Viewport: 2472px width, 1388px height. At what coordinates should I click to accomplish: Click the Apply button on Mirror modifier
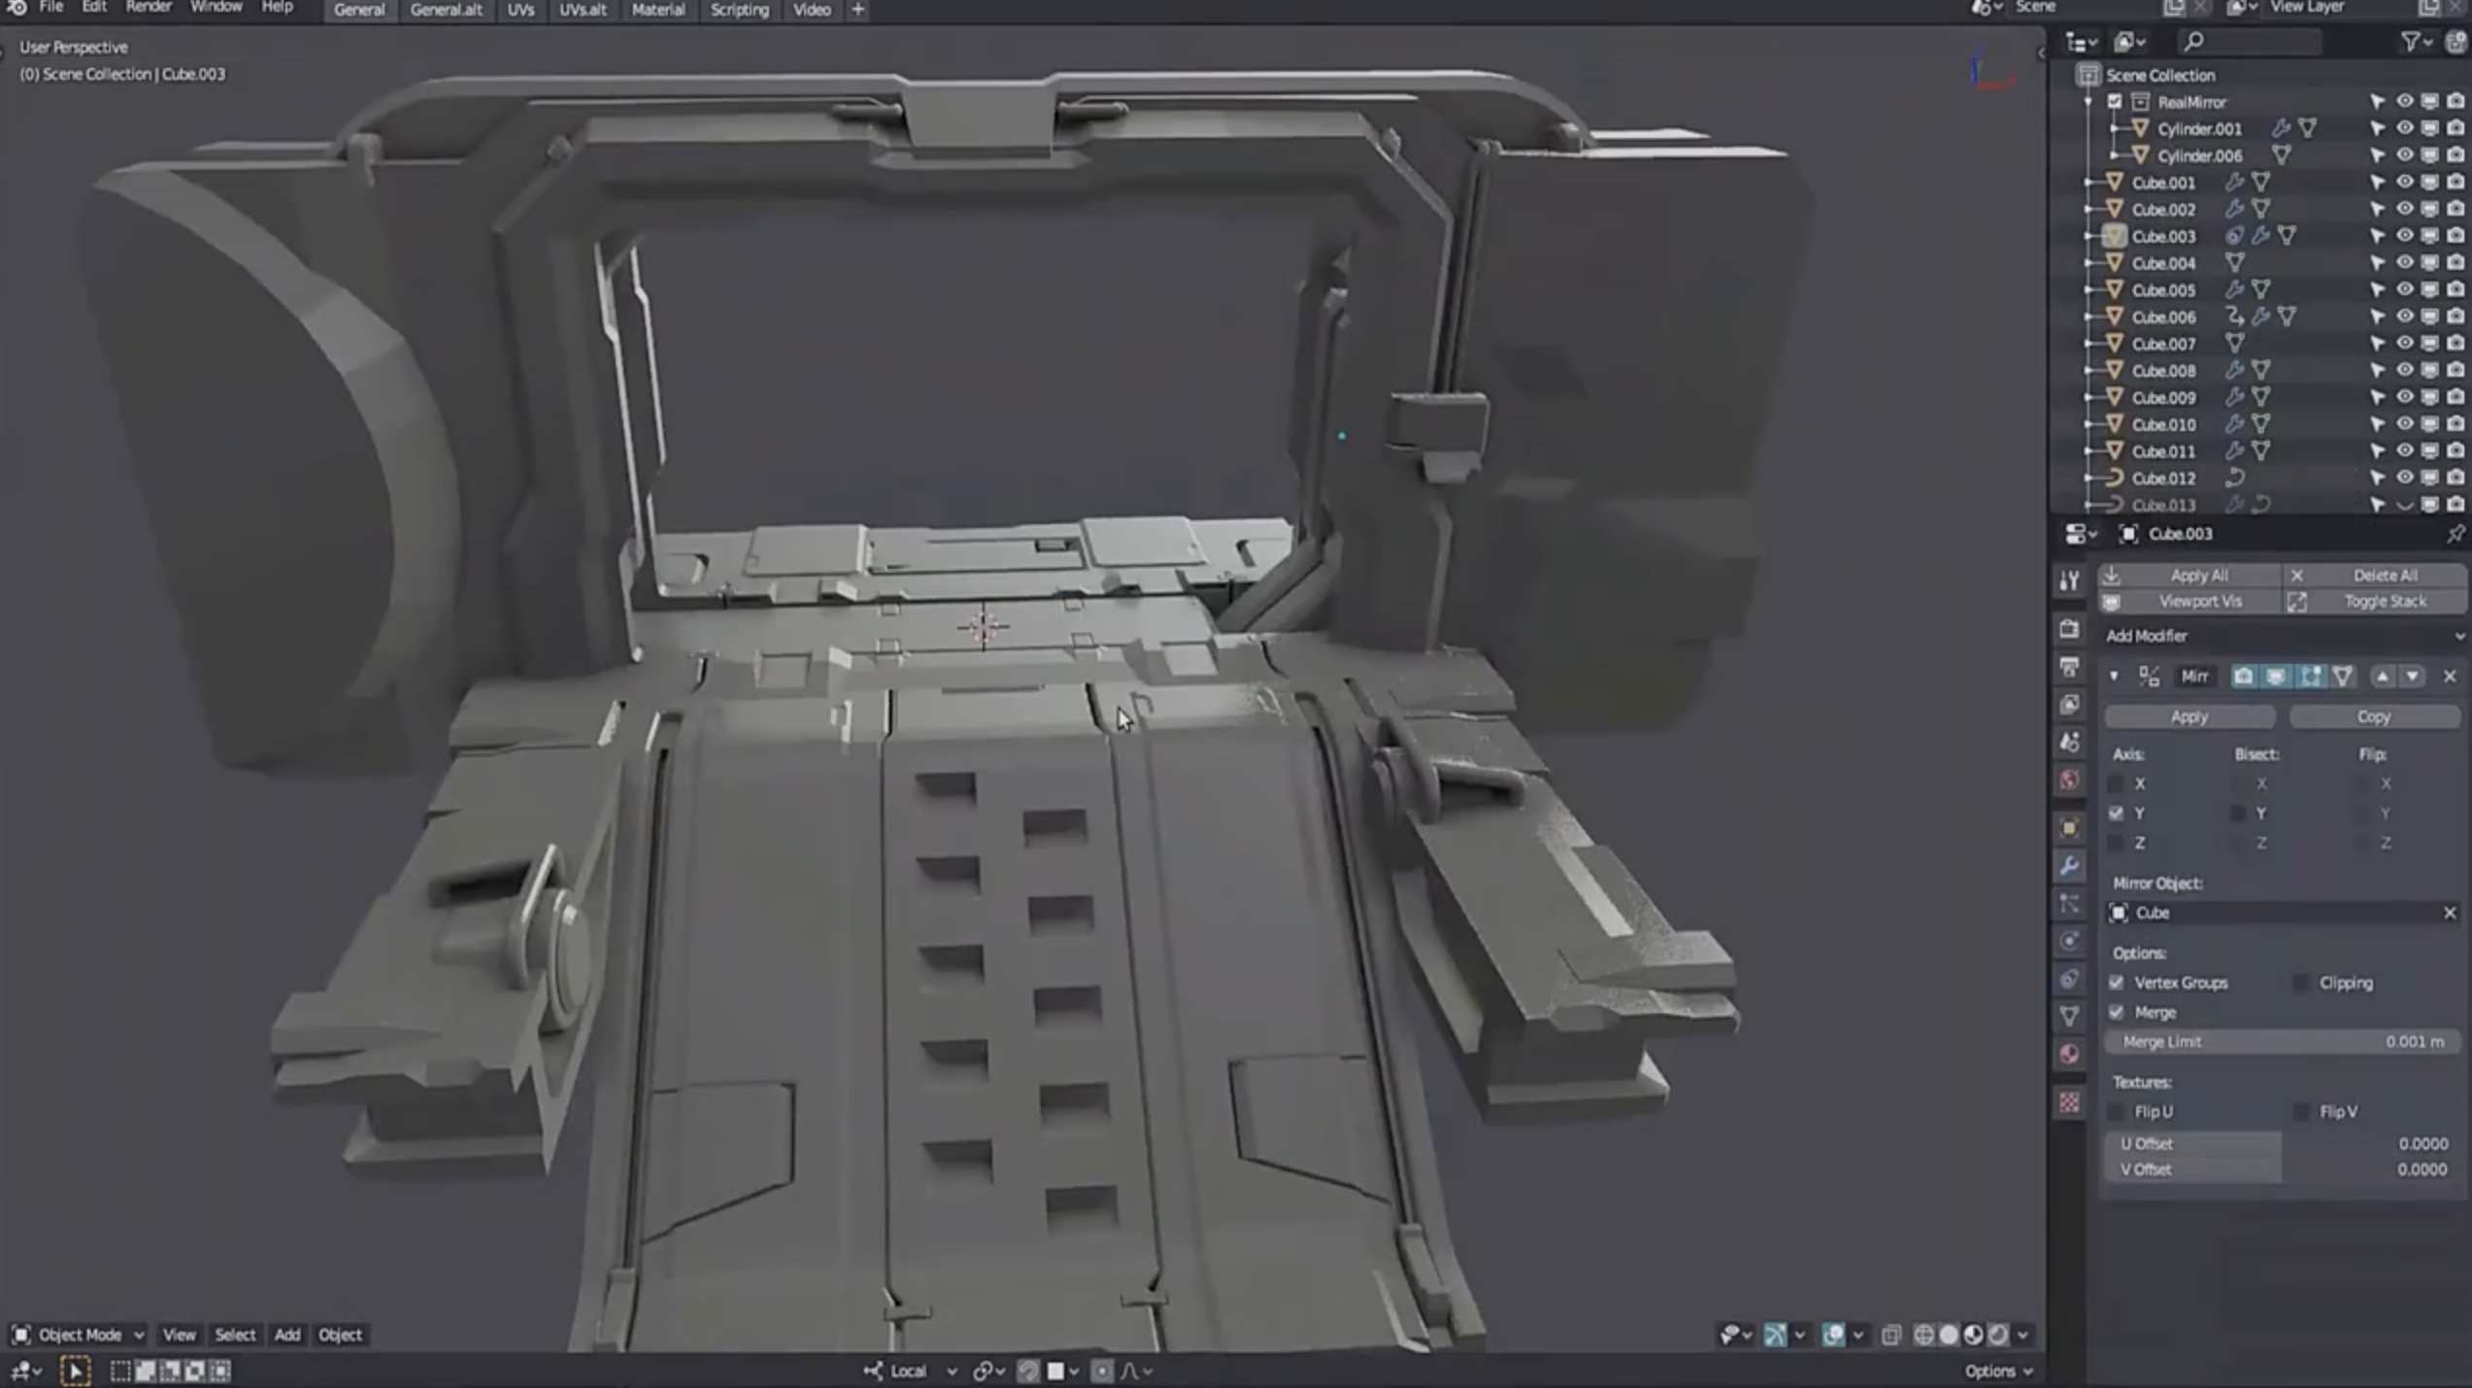tap(2188, 716)
